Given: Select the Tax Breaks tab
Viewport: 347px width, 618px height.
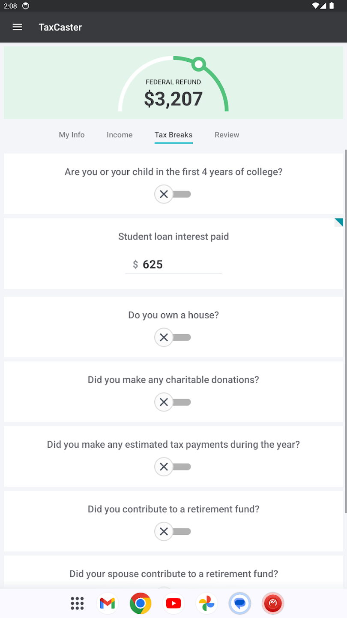Looking at the screenshot, I should pyautogui.click(x=173, y=135).
